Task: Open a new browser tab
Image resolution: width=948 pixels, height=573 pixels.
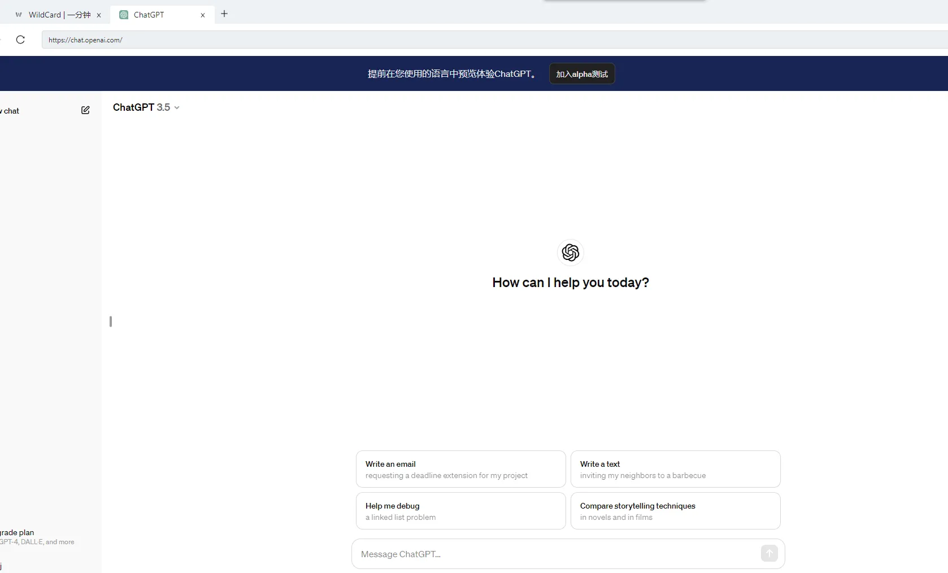Action: (x=224, y=14)
